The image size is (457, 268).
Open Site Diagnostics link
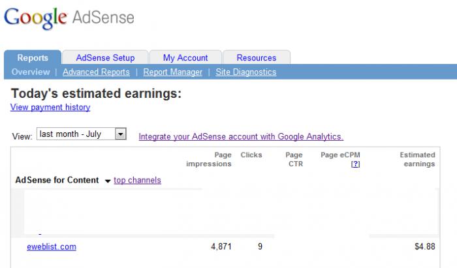point(245,72)
